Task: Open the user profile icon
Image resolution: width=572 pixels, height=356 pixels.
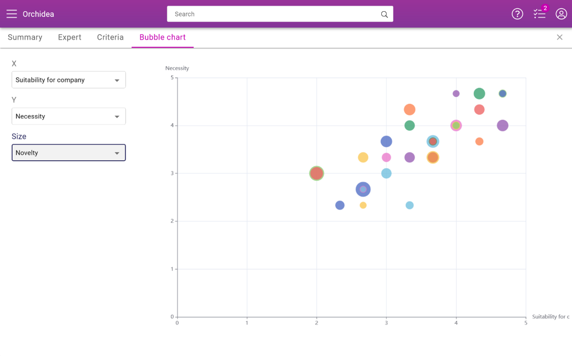Action: point(561,14)
